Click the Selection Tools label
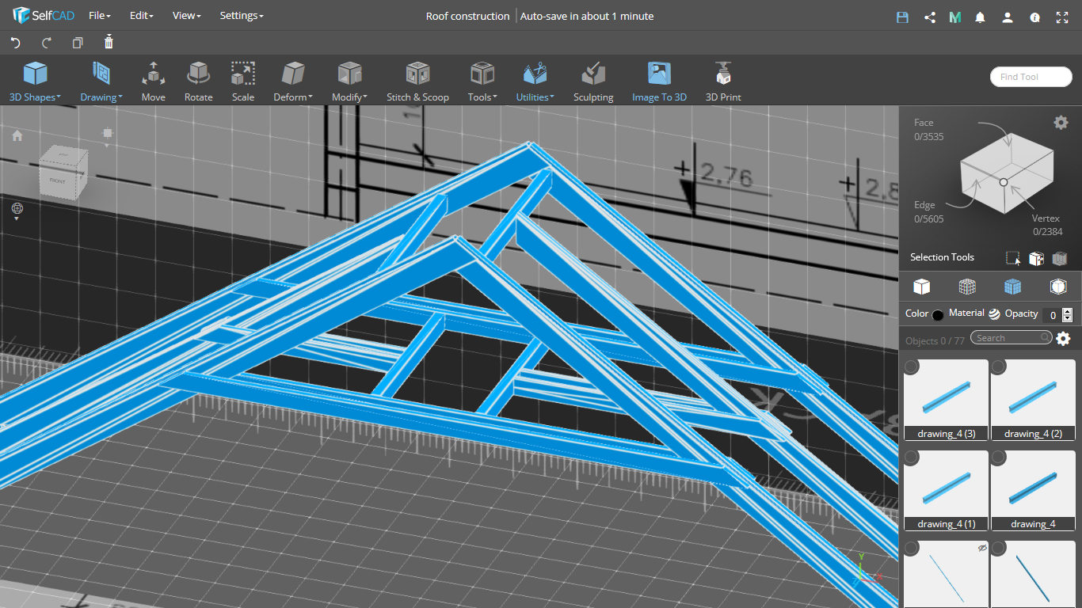Viewport: 1082px width, 608px height. point(943,257)
